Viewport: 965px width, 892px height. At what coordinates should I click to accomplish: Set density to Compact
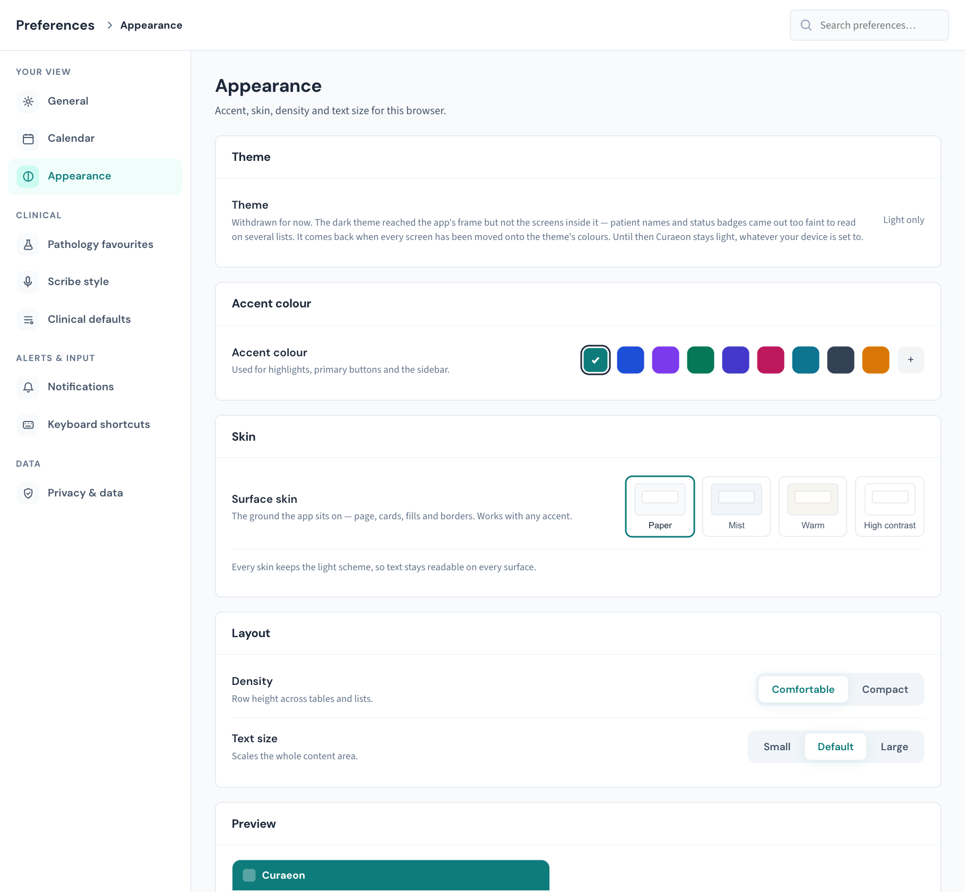885,689
